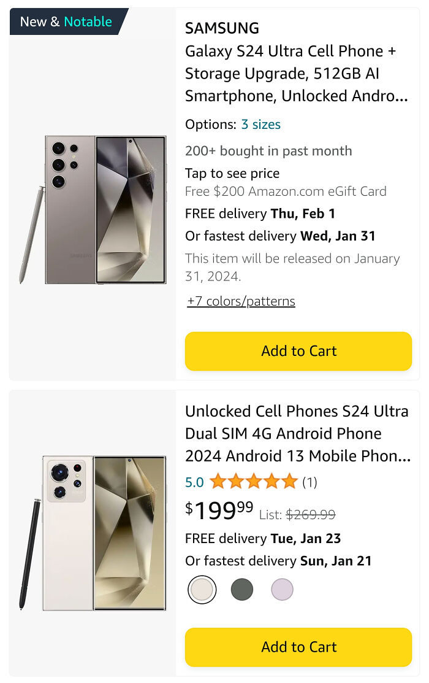Screen dimensions: 429x683
Task: Choose the dark green color swatch
Action: [x=242, y=589]
